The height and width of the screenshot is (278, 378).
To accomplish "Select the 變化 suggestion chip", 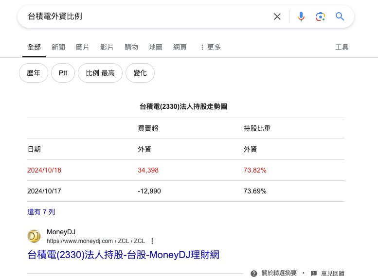I will coord(140,73).
